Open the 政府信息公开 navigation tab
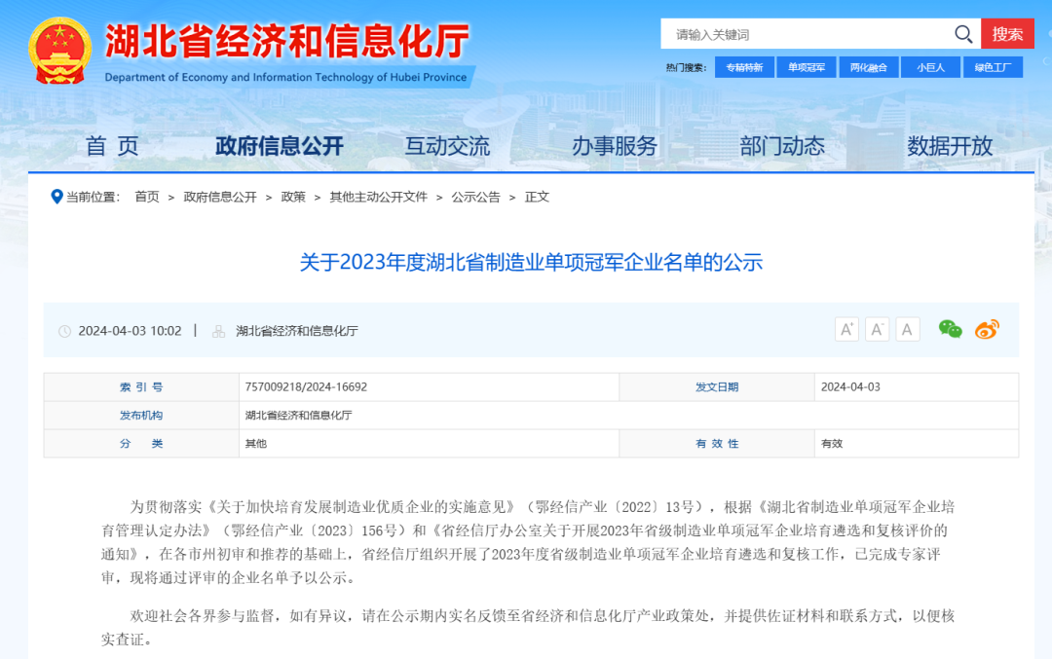 (280, 146)
